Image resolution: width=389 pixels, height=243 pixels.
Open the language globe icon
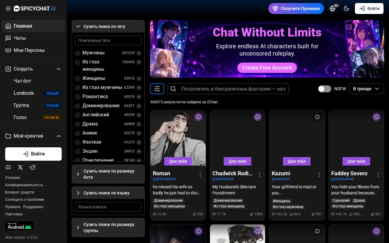pyautogui.click(x=332, y=9)
